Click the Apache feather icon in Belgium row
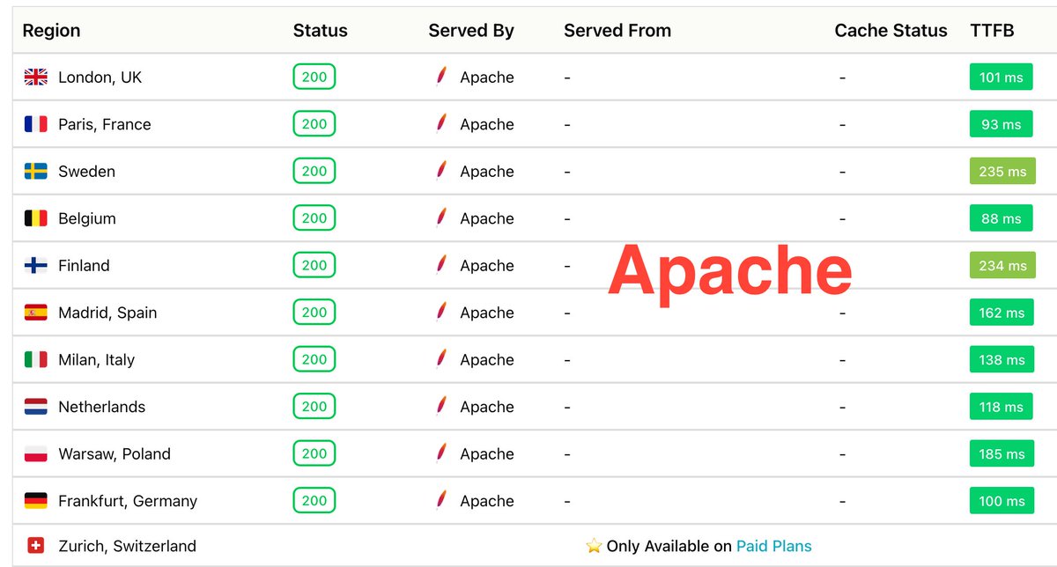Viewport: 1057px width, 567px height. click(x=441, y=217)
